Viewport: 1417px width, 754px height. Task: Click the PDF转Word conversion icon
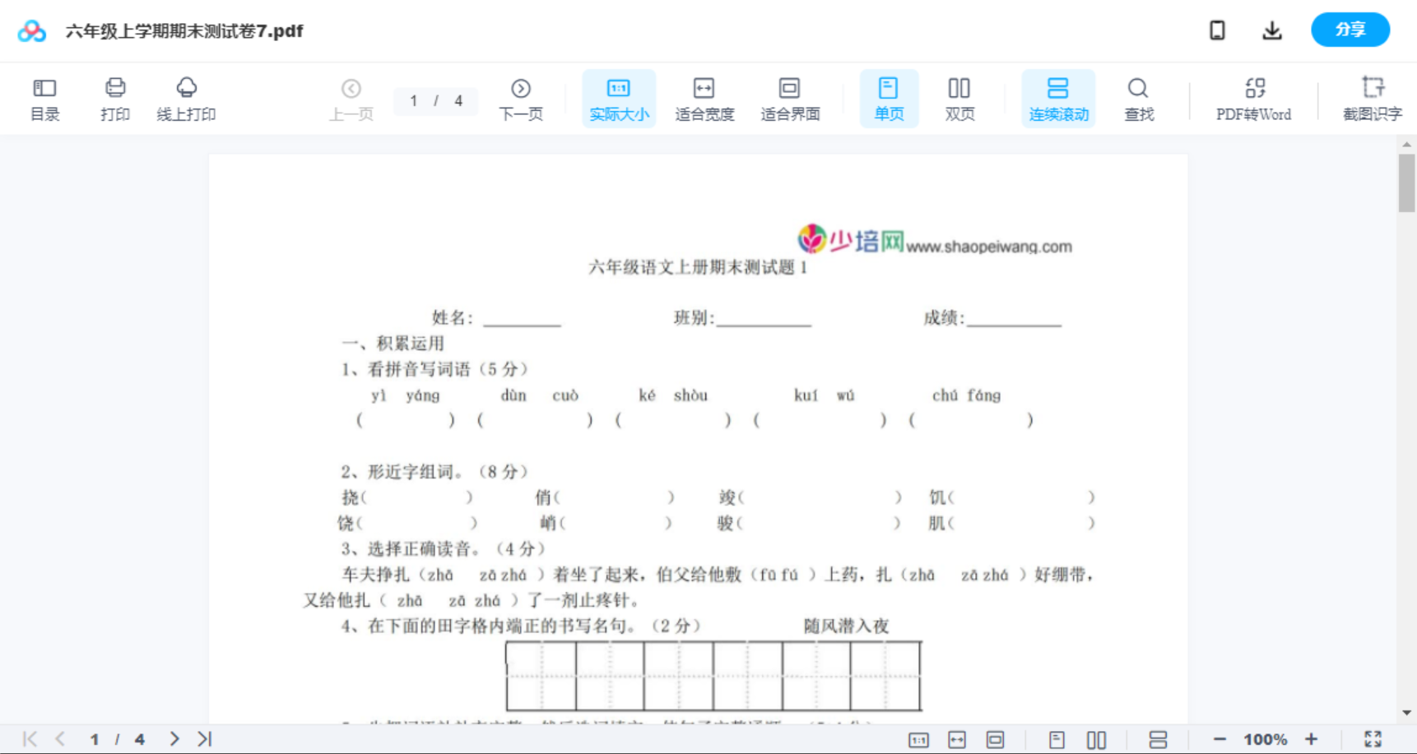point(1252,98)
